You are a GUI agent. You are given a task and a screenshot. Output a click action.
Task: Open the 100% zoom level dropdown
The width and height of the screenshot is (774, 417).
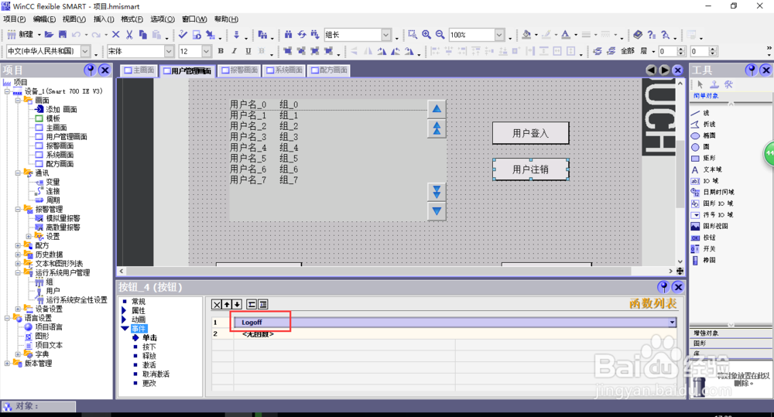(x=499, y=35)
